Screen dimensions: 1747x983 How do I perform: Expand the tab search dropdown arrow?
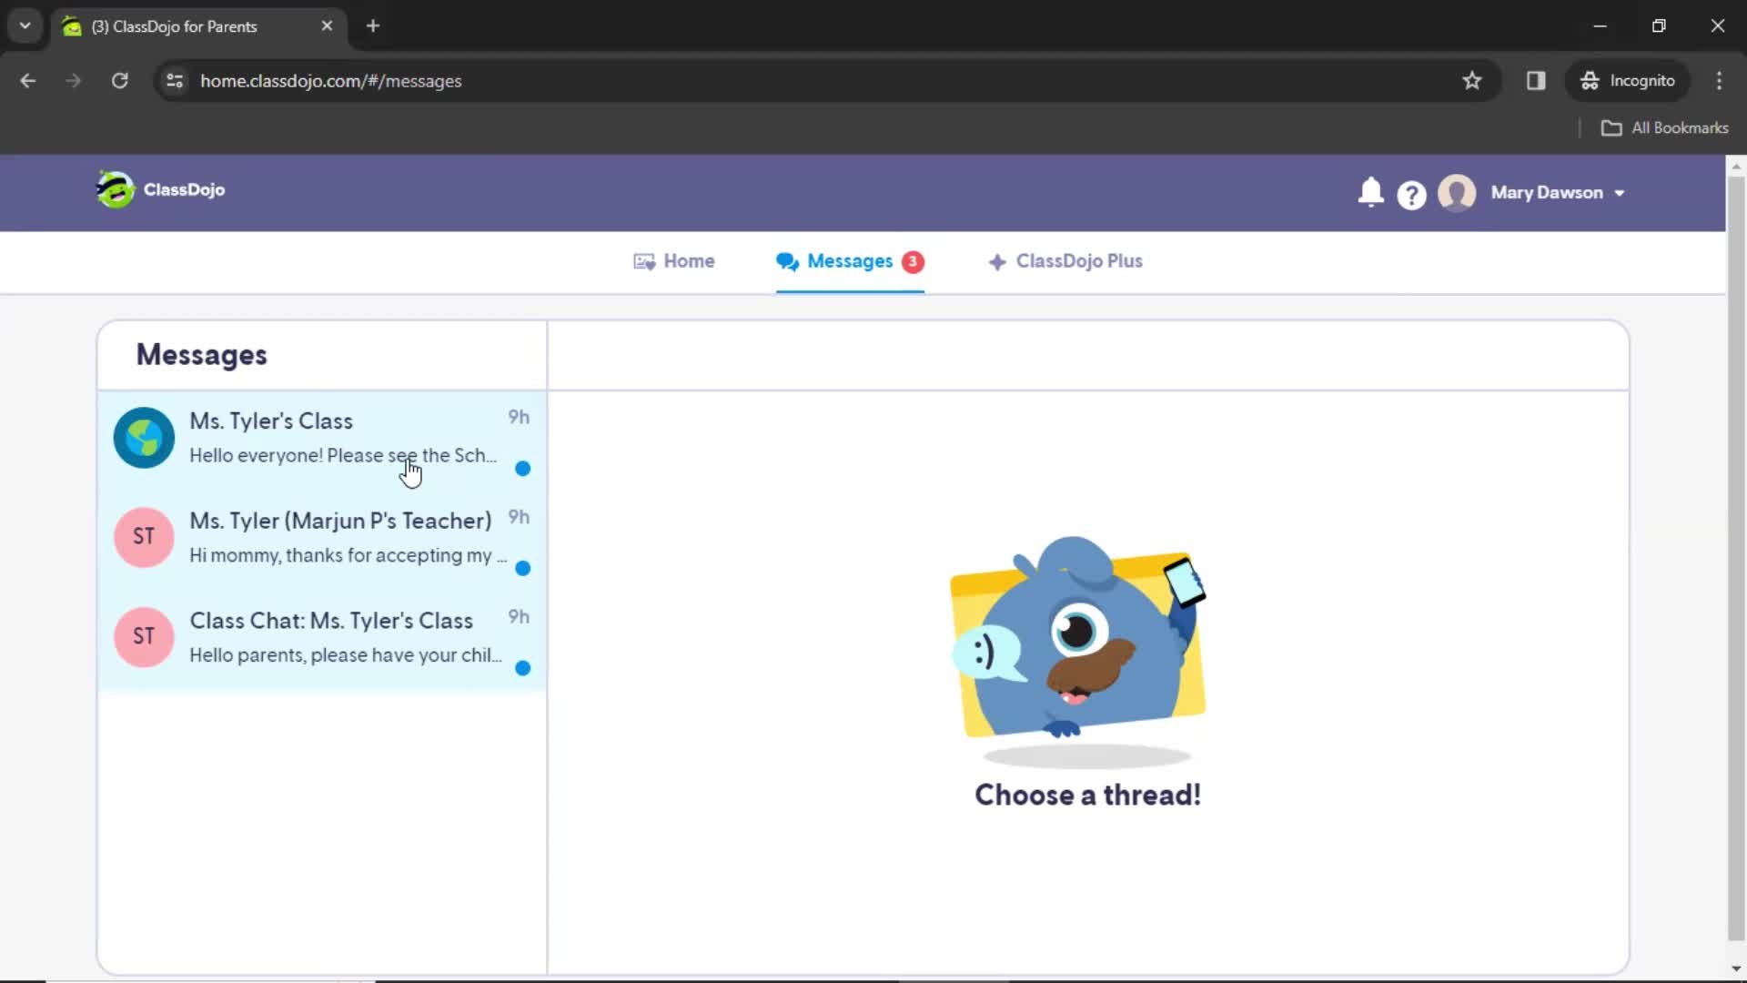[x=25, y=26]
